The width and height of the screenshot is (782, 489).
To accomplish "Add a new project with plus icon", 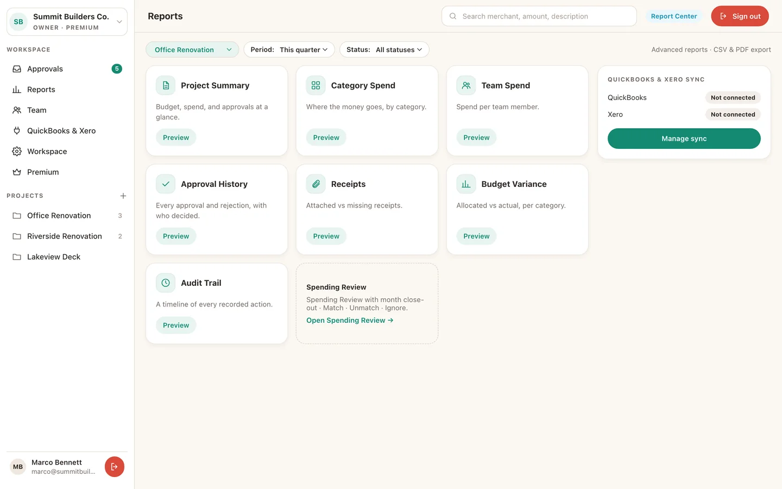I will 123,196.
